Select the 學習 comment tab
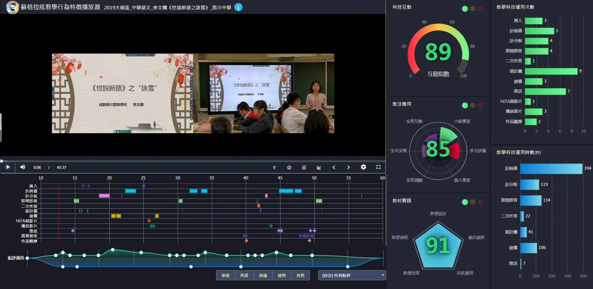 (225, 275)
